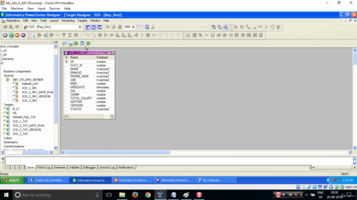Launch Repository Manager via R icon
357x200 pixels.
[x=5, y=35]
